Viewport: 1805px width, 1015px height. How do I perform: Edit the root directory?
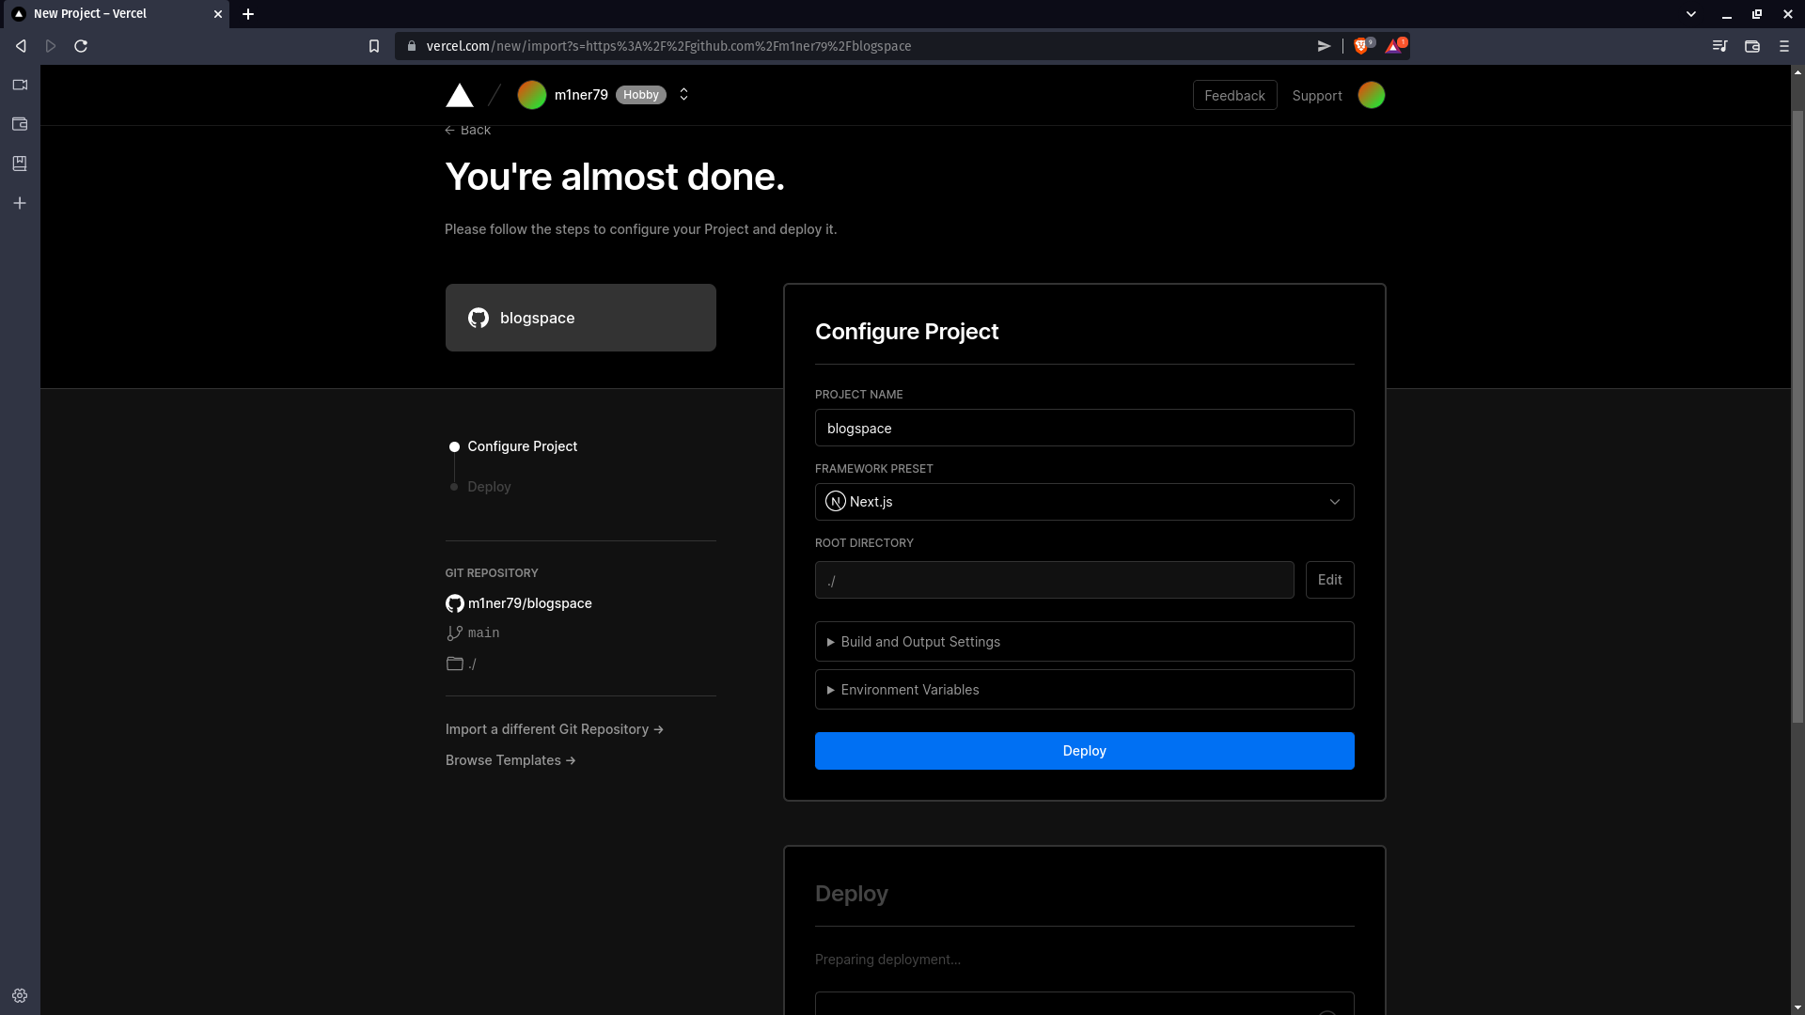pyautogui.click(x=1329, y=580)
